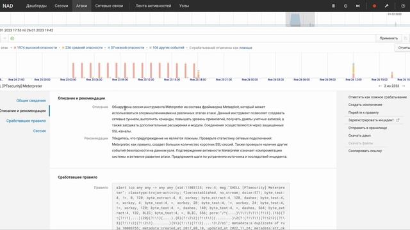Open the Дашборды tab
Screen dimensions: 410x230
[37, 6]
